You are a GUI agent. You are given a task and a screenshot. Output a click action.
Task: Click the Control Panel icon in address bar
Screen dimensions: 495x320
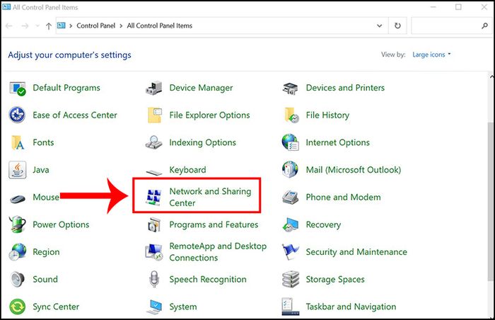click(62, 25)
